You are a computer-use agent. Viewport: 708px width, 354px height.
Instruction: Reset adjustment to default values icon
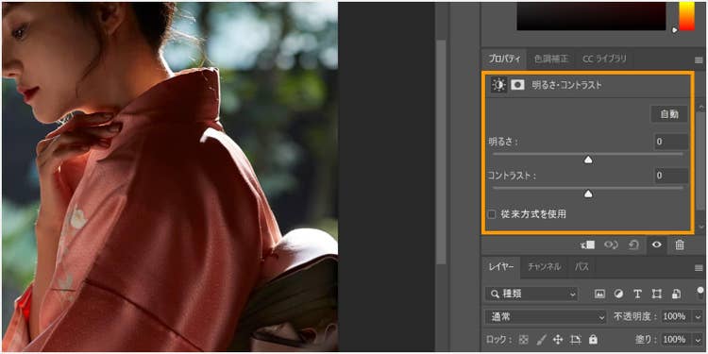coord(634,244)
